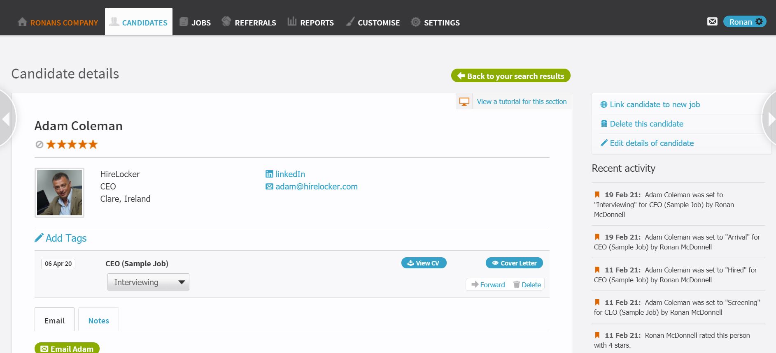Screen dimensions: 776x353
Task: Click the email address adam@hirelocker.com
Action: click(312, 187)
